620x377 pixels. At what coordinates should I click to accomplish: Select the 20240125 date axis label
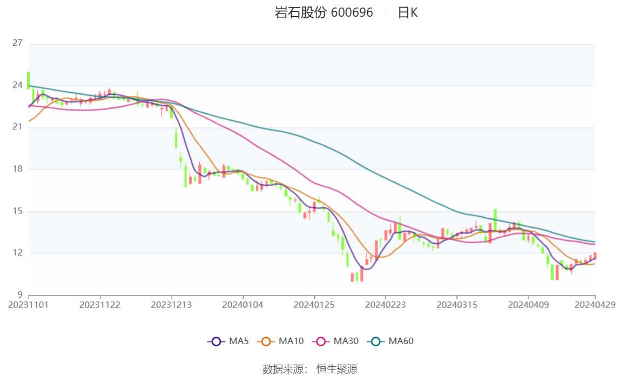pos(314,305)
